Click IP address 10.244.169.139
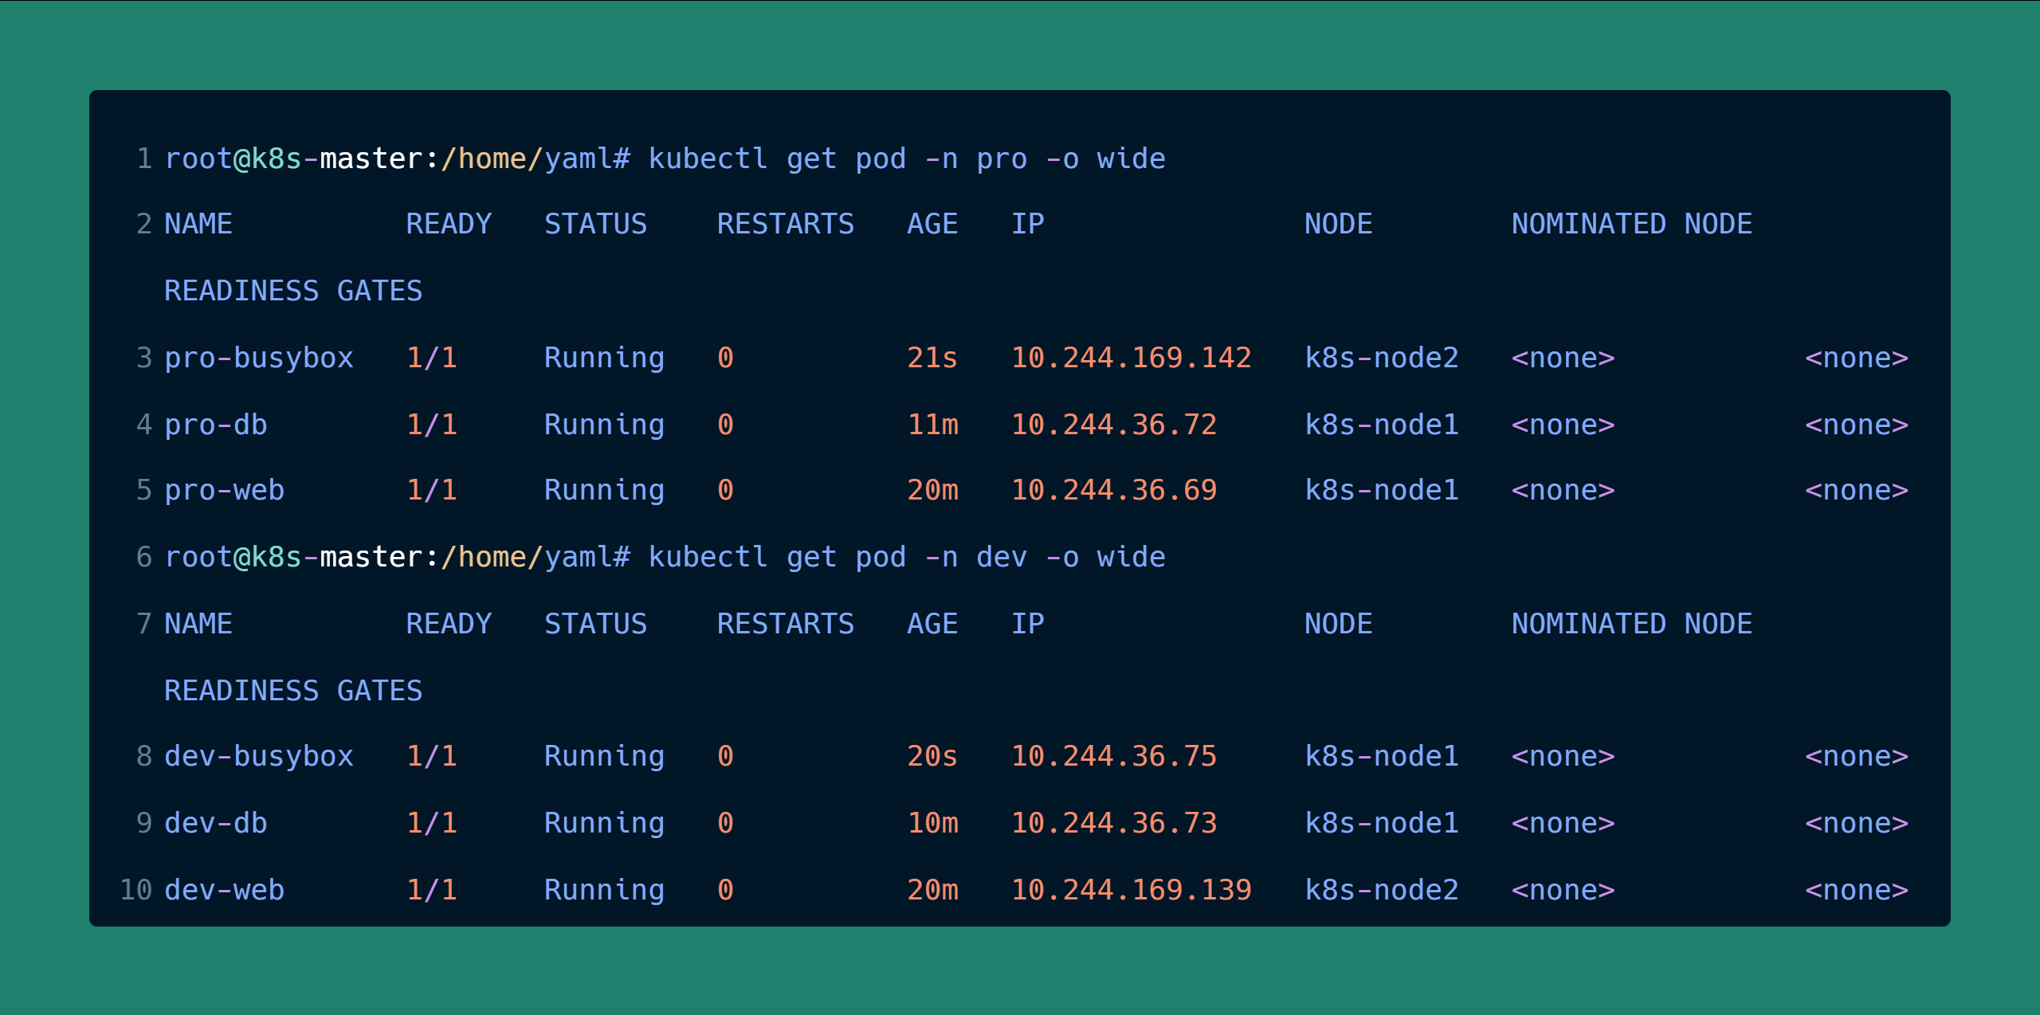The image size is (2040, 1015). point(1132,890)
